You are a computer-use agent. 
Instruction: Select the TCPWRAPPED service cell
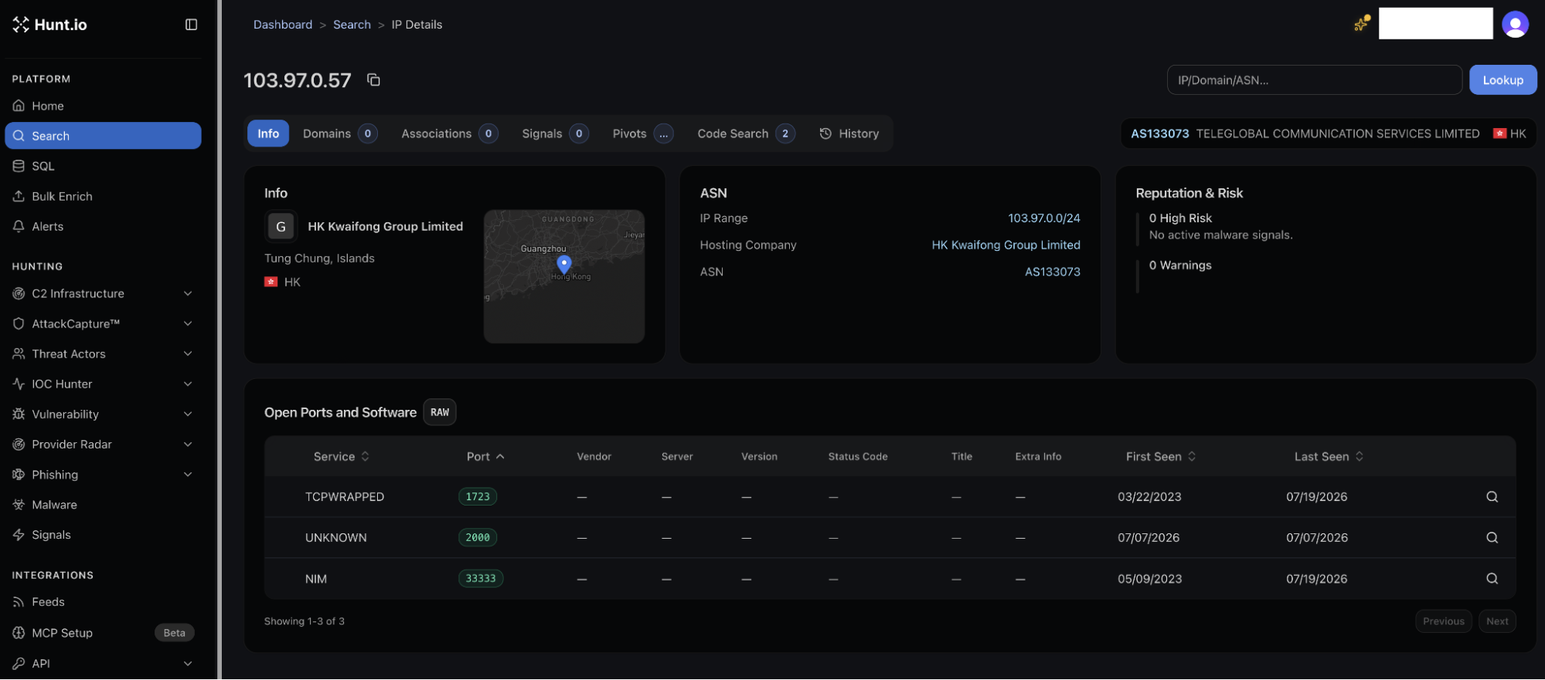(345, 497)
